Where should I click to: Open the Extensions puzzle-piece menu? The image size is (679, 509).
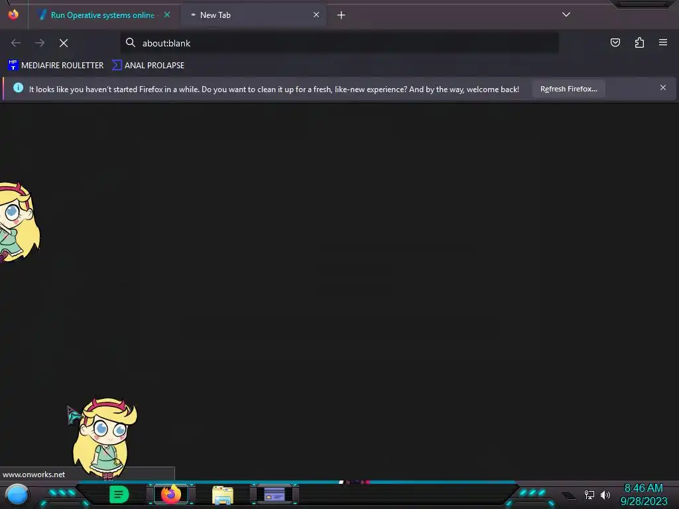(639, 42)
